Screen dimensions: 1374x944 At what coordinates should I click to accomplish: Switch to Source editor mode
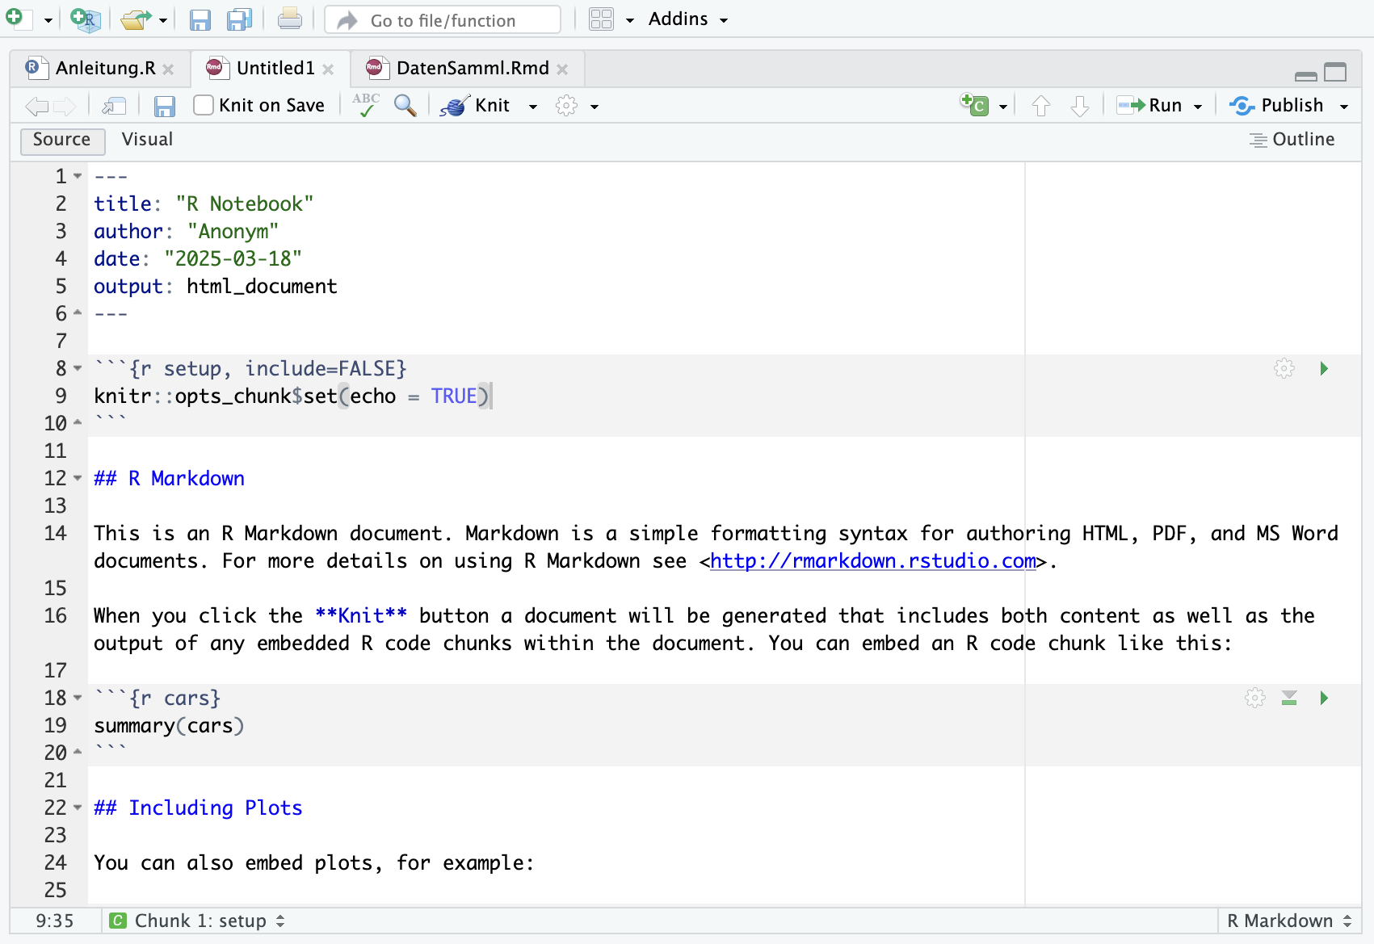click(x=62, y=140)
